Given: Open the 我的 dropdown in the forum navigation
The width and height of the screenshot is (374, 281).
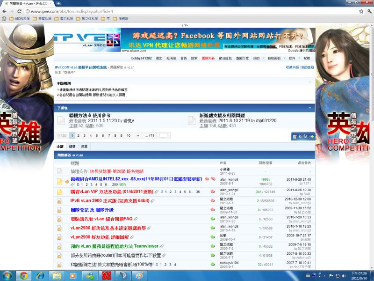Looking at the screenshot, I should pyautogui.click(x=257, y=58).
